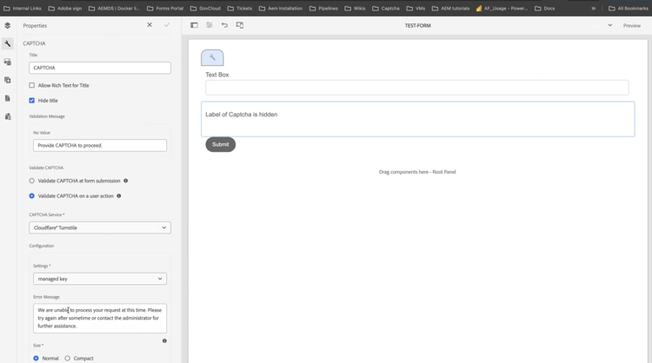The width and height of the screenshot is (652, 363).
Task: Choose the Normal size option
Action: (37, 358)
